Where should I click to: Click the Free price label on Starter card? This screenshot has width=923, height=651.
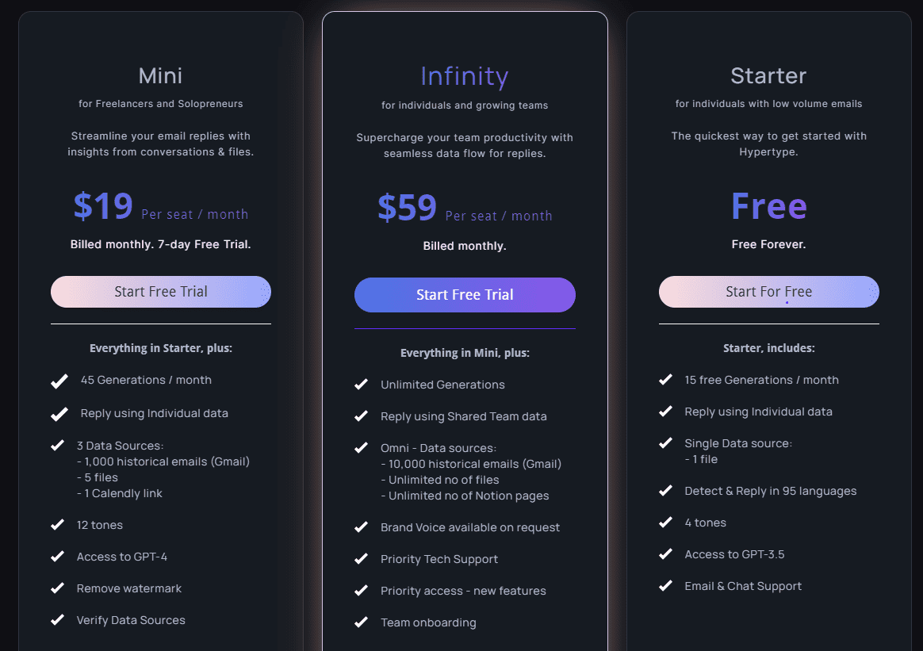click(x=768, y=205)
